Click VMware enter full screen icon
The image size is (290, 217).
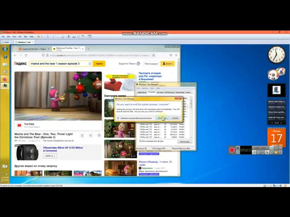point(79,36)
